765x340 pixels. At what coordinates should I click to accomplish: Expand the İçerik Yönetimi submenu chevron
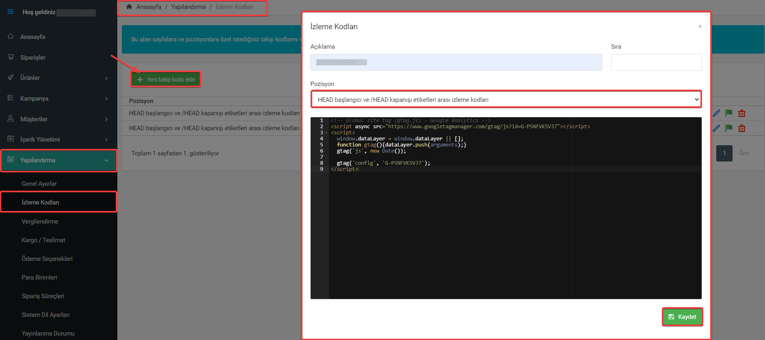click(106, 140)
